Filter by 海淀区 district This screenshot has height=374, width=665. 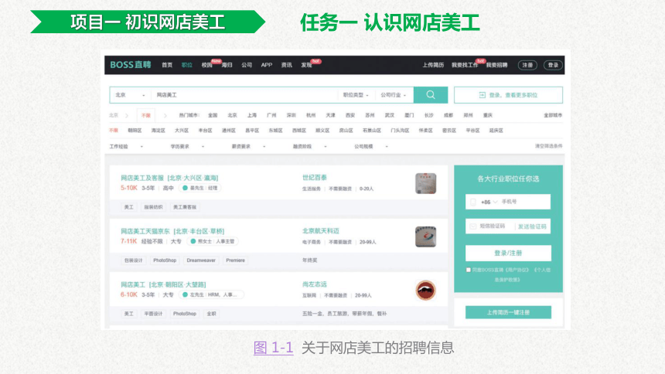159,131
